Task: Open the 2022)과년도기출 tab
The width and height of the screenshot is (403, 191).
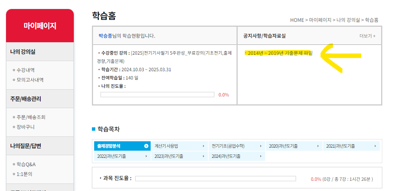Action: (x=111, y=156)
